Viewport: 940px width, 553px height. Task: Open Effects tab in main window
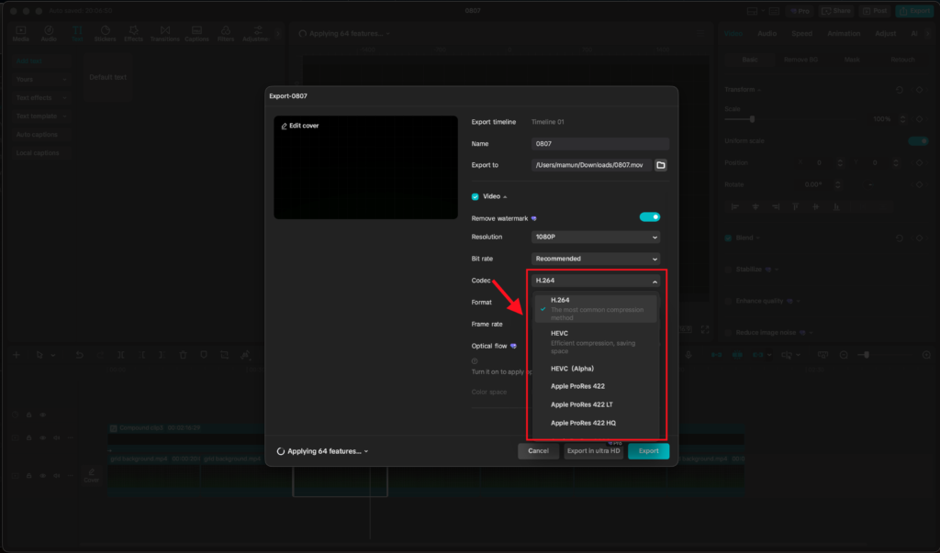(133, 34)
